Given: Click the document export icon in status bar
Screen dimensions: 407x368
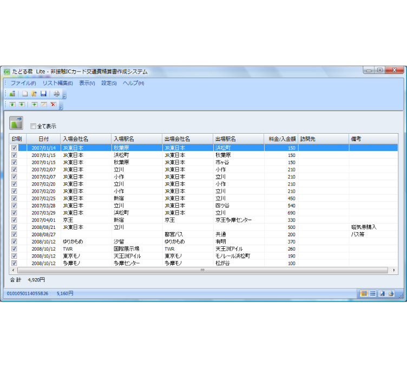Looking at the screenshot, I should 382,293.
